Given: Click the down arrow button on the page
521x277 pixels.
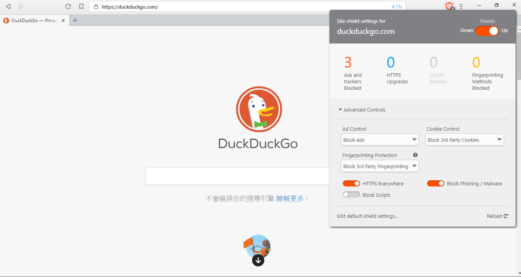Looking at the screenshot, I should pyautogui.click(x=258, y=260).
